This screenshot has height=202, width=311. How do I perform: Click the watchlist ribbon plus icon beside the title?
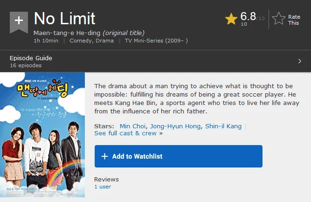pos(19,22)
